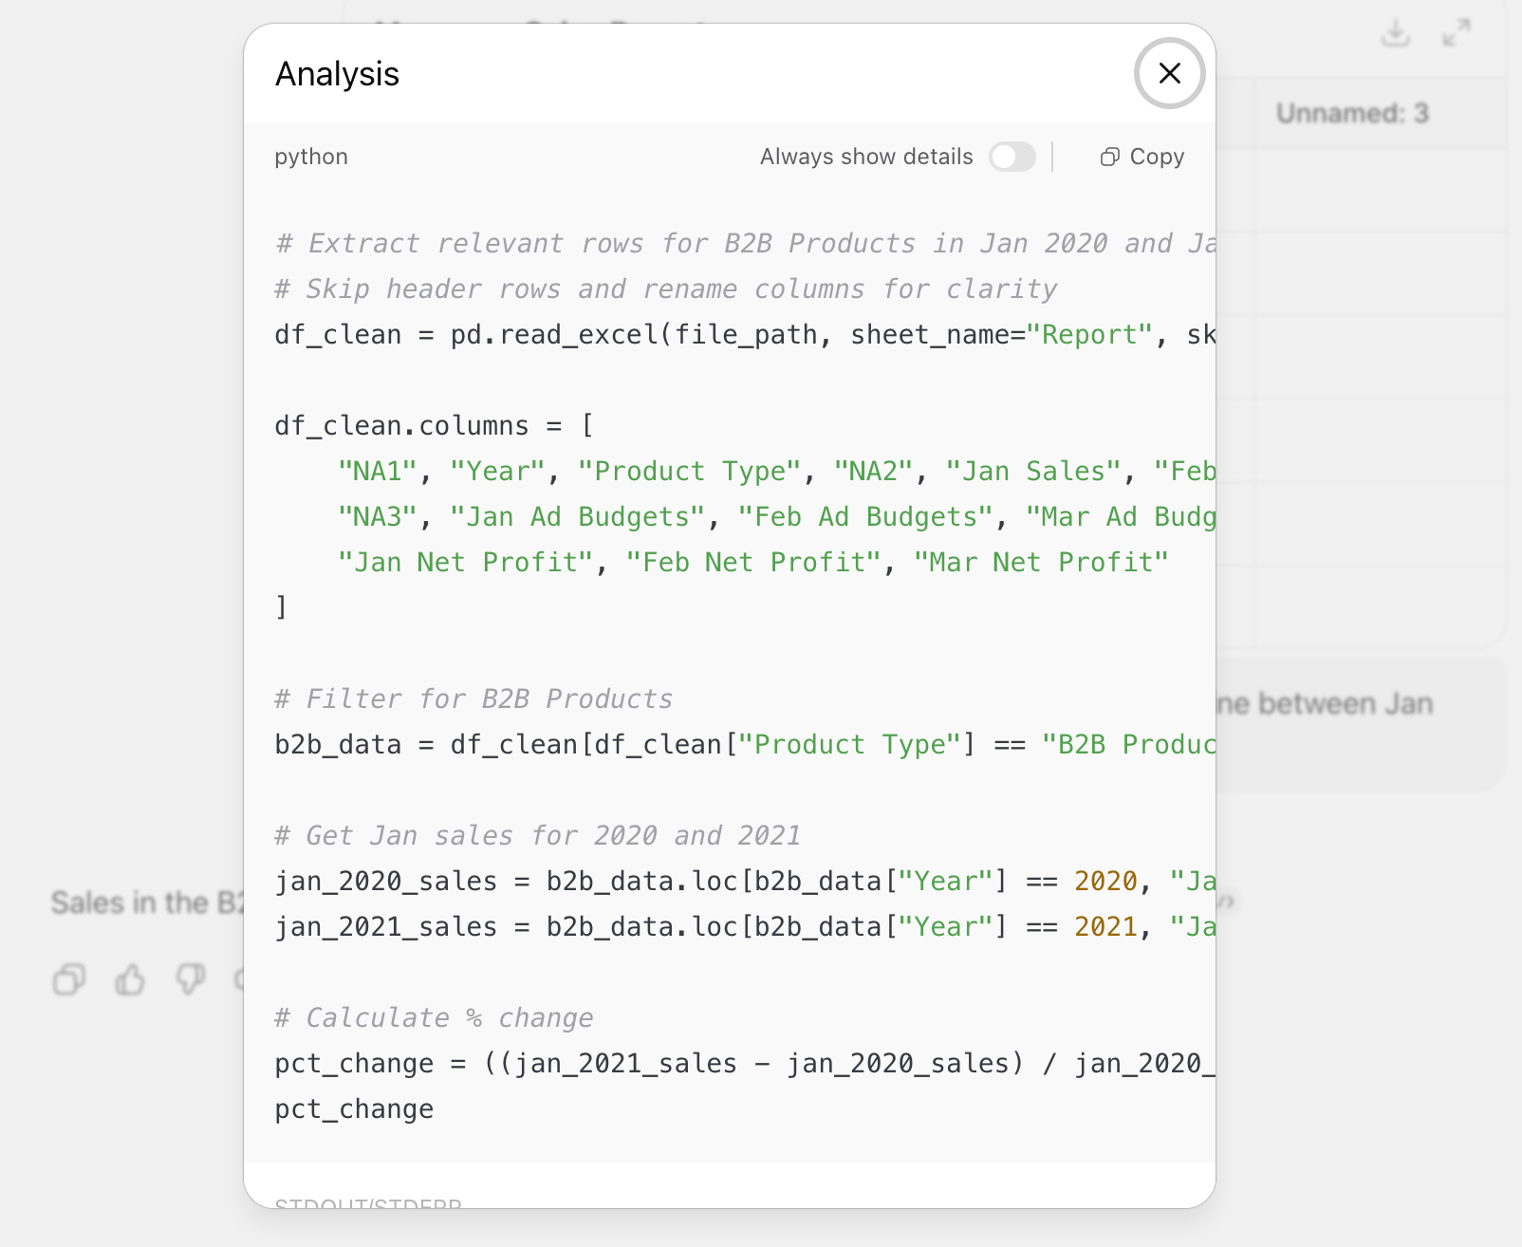Select the "Unnamed: 3" column header
This screenshot has height=1247, width=1522.
coord(1351,114)
